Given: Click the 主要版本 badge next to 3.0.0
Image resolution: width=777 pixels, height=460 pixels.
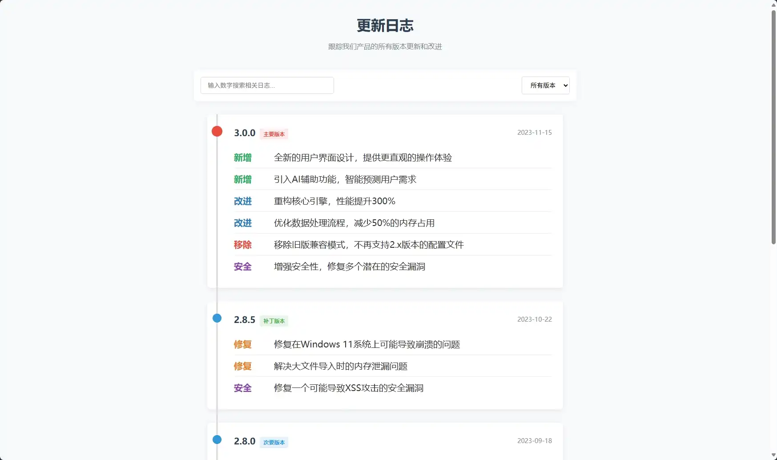Looking at the screenshot, I should 274,134.
